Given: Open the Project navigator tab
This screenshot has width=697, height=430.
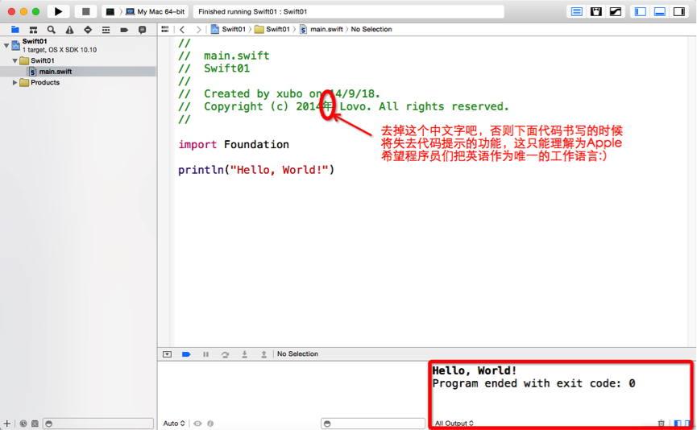Looking at the screenshot, I should pyautogui.click(x=15, y=30).
